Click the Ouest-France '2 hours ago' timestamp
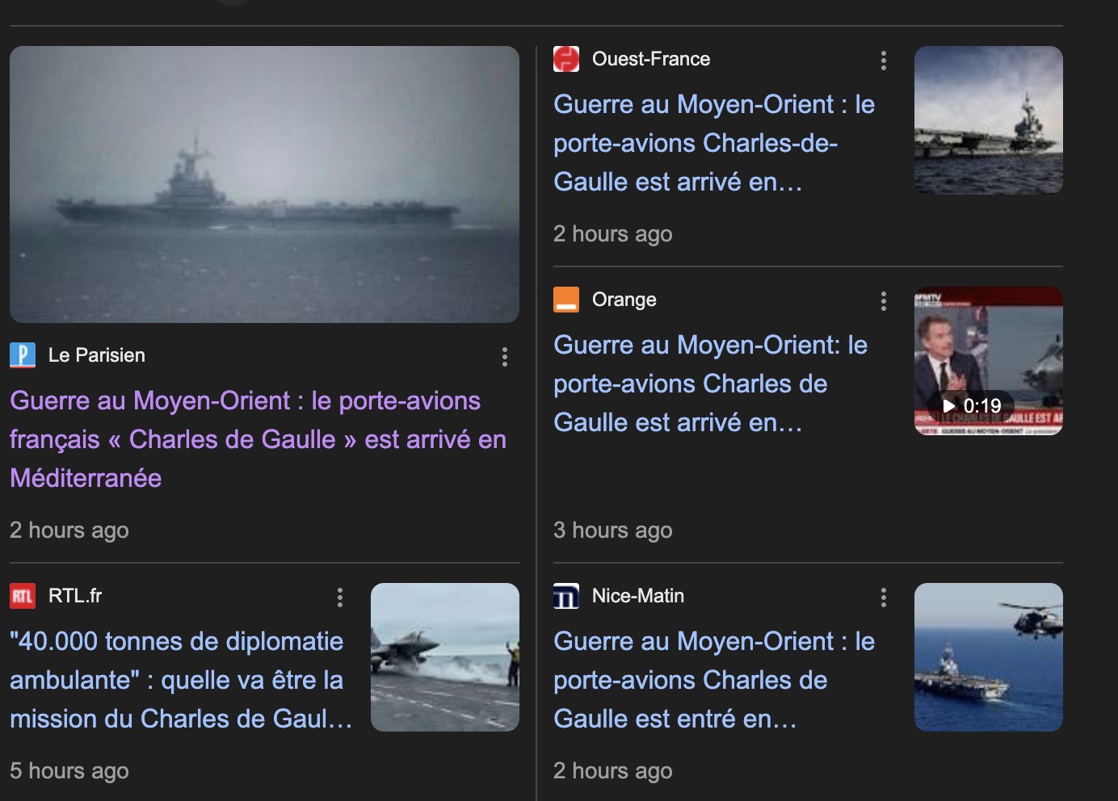 (613, 234)
